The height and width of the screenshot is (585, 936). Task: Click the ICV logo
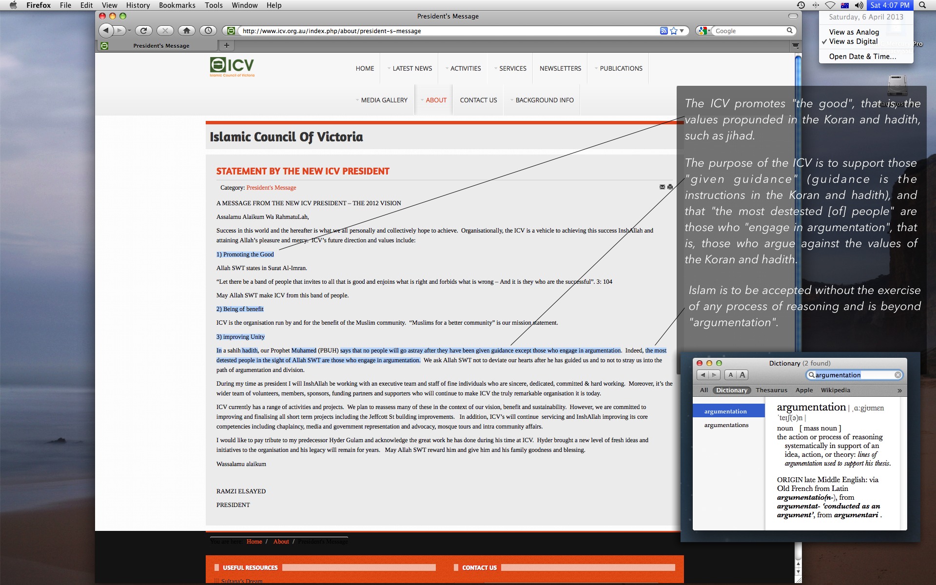pos(232,67)
